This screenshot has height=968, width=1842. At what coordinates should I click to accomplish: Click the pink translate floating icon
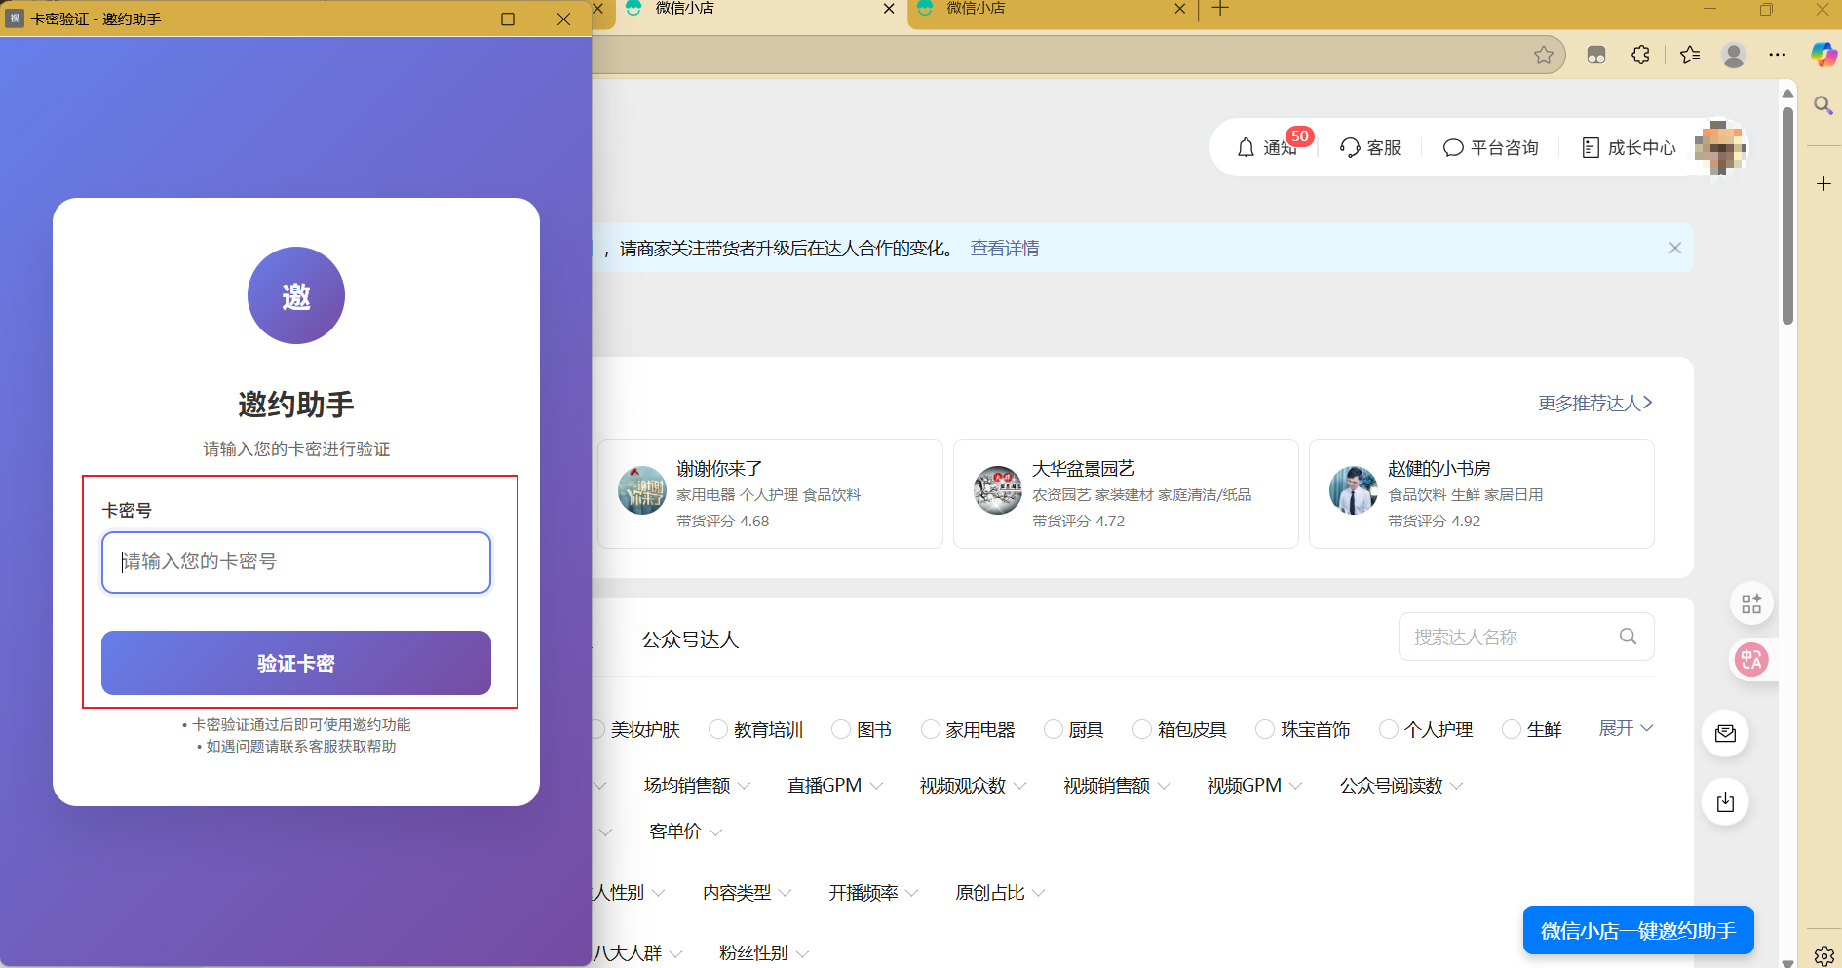tap(1751, 660)
